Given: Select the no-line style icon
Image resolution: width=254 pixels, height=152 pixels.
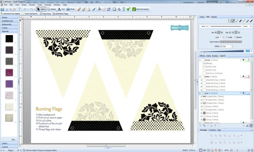Looking at the screenshot, I should tap(229, 21).
